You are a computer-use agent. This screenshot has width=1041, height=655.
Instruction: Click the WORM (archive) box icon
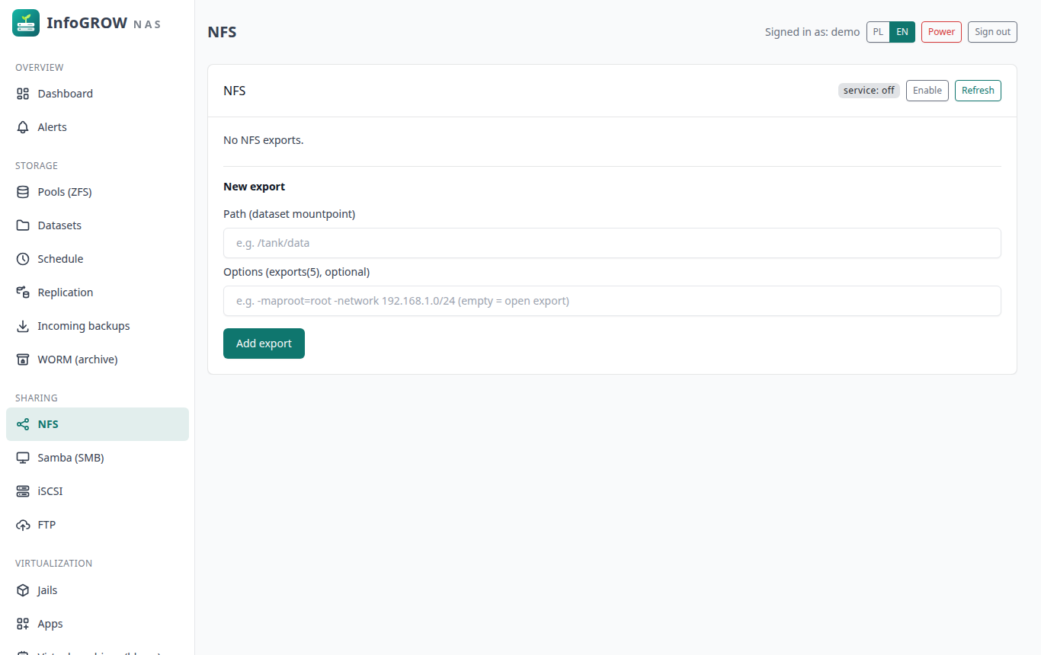(x=23, y=359)
